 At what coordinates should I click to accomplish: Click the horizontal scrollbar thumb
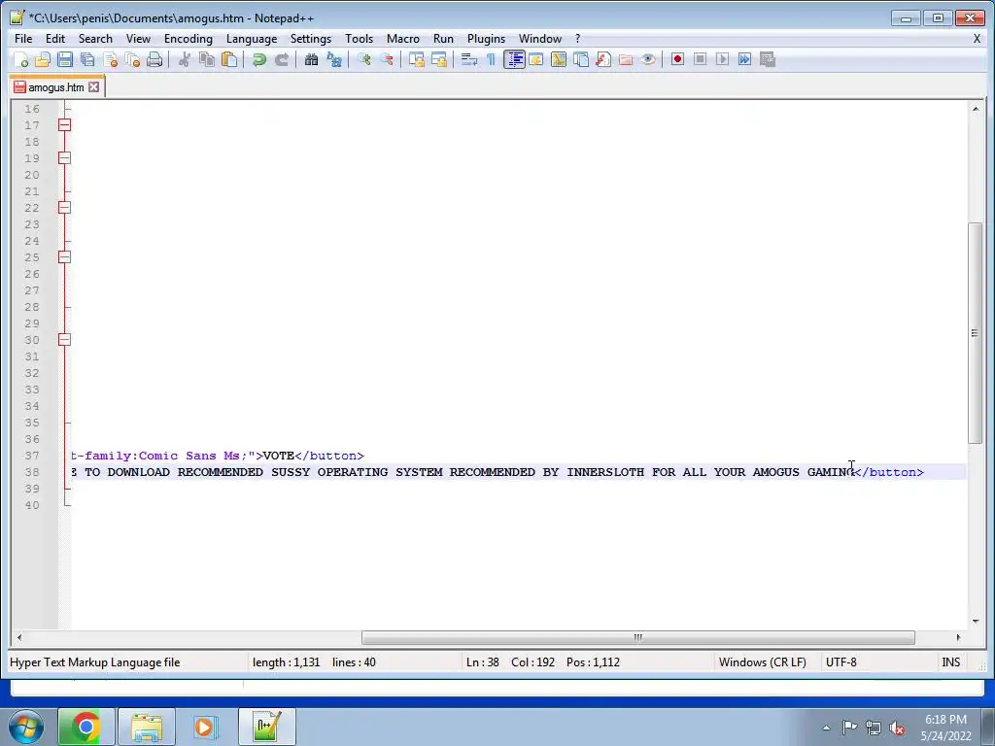coord(637,637)
